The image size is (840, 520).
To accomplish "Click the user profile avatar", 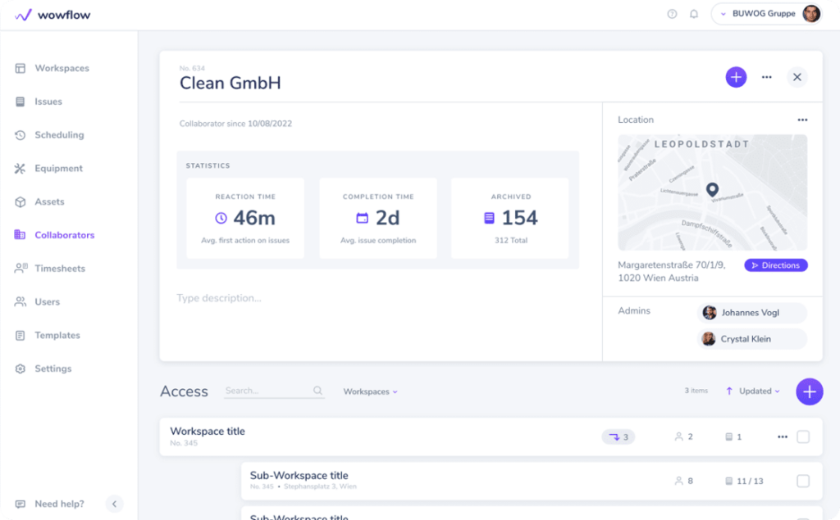I will click(x=811, y=14).
